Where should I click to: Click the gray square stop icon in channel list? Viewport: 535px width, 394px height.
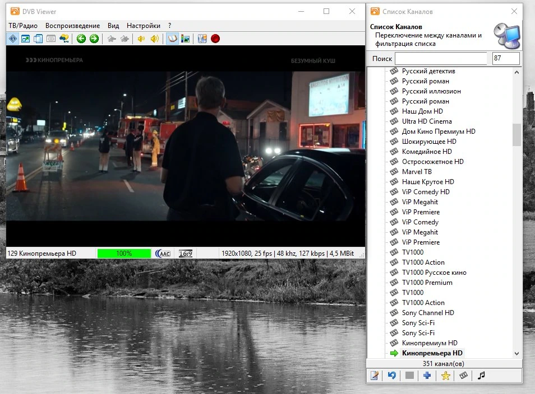(x=409, y=376)
